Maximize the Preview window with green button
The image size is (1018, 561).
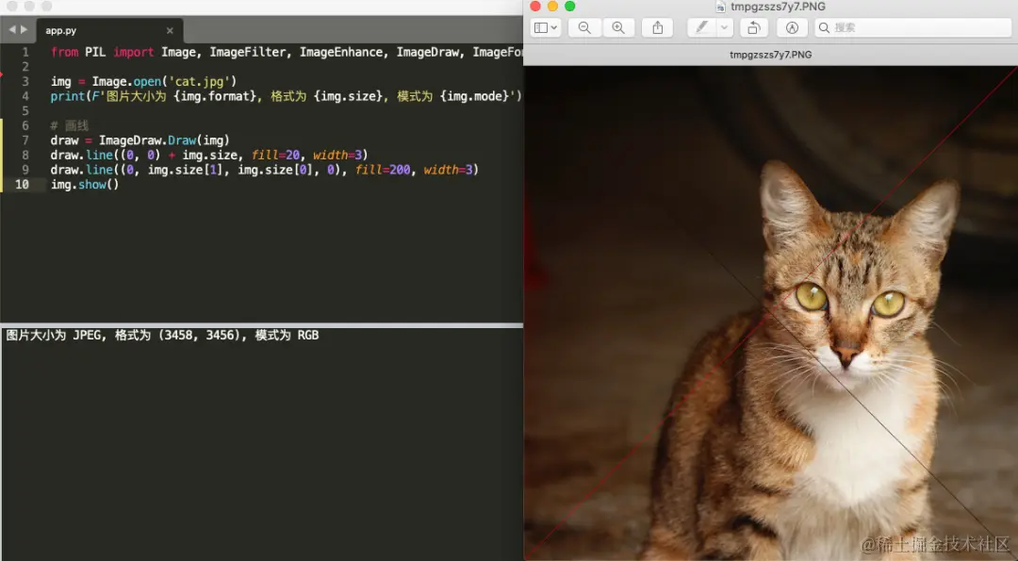[x=570, y=7]
